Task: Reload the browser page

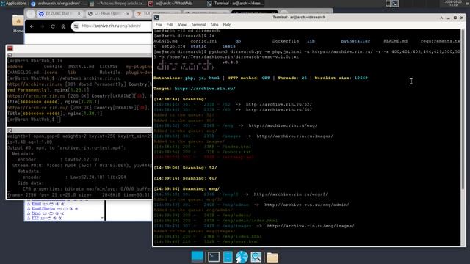Action: 53,26
